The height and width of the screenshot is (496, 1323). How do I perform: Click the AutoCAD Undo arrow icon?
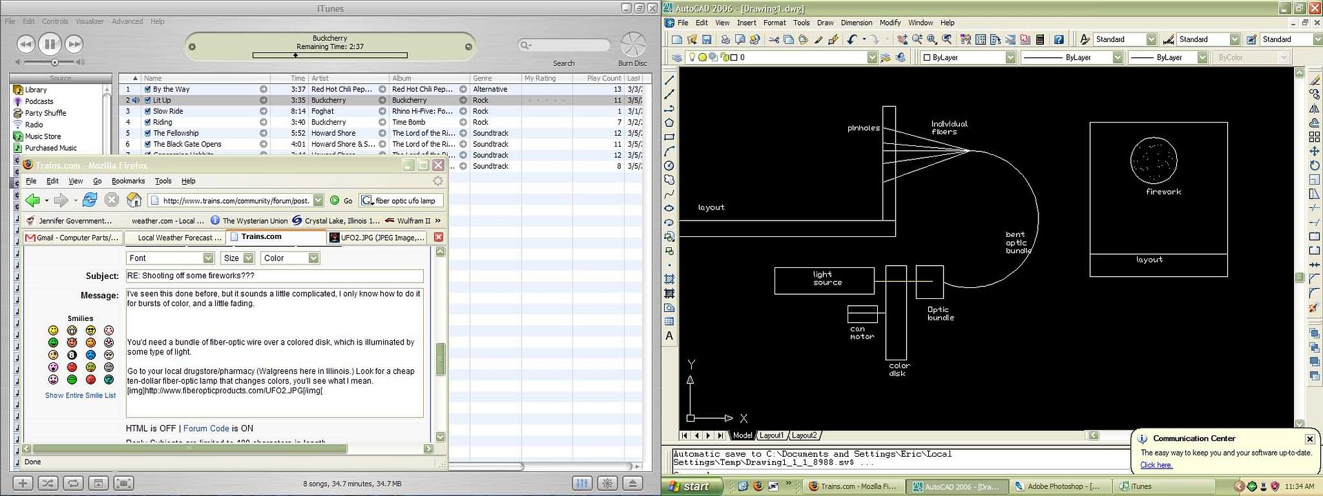pyautogui.click(x=852, y=40)
